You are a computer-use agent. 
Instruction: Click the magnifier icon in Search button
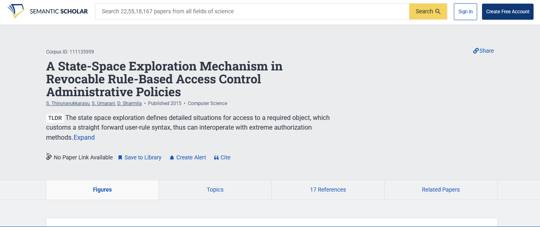tap(438, 11)
